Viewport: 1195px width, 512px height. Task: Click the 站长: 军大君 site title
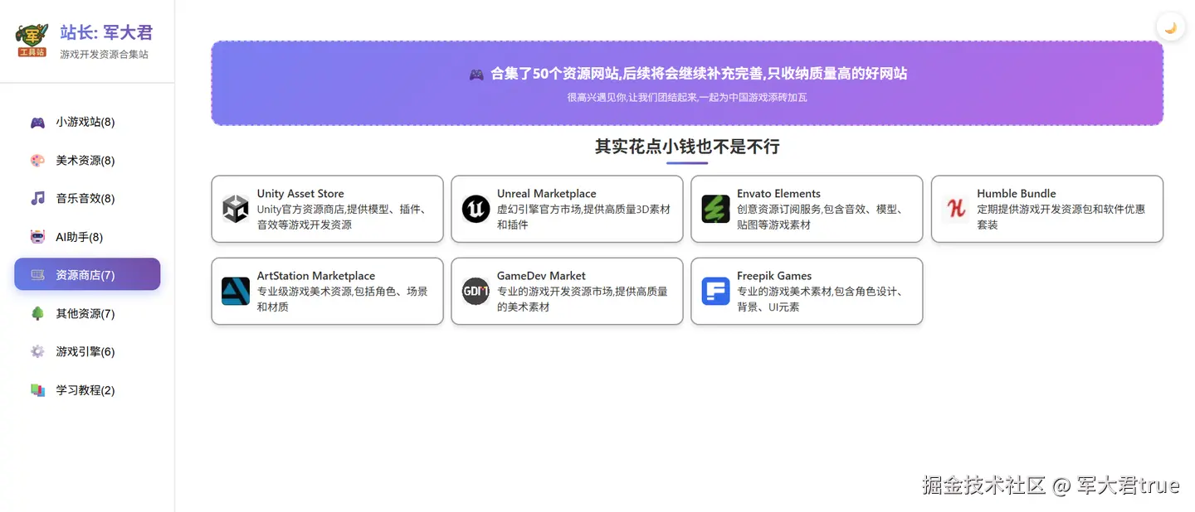(x=106, y=33)
